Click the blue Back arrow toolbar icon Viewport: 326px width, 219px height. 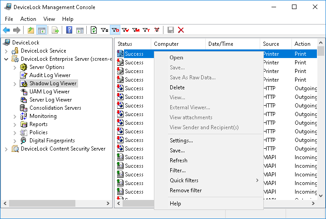pyautogui.click(x=6, y=30)
